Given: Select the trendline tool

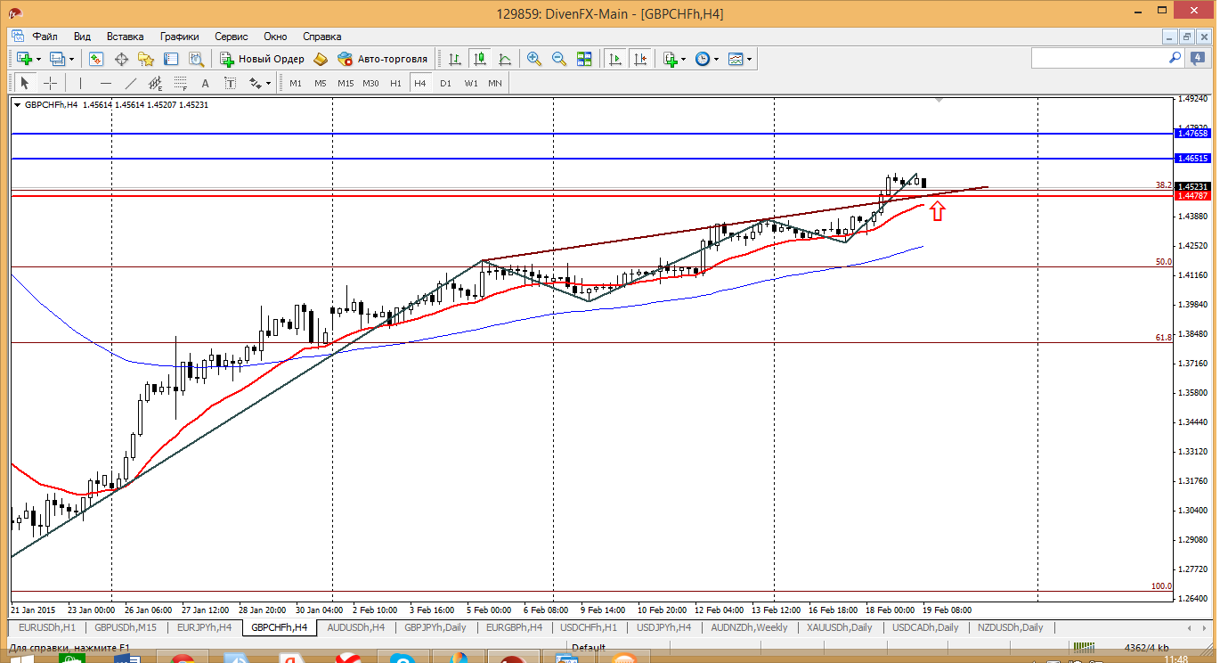Looking at the screenshot, I should (131, 83).
